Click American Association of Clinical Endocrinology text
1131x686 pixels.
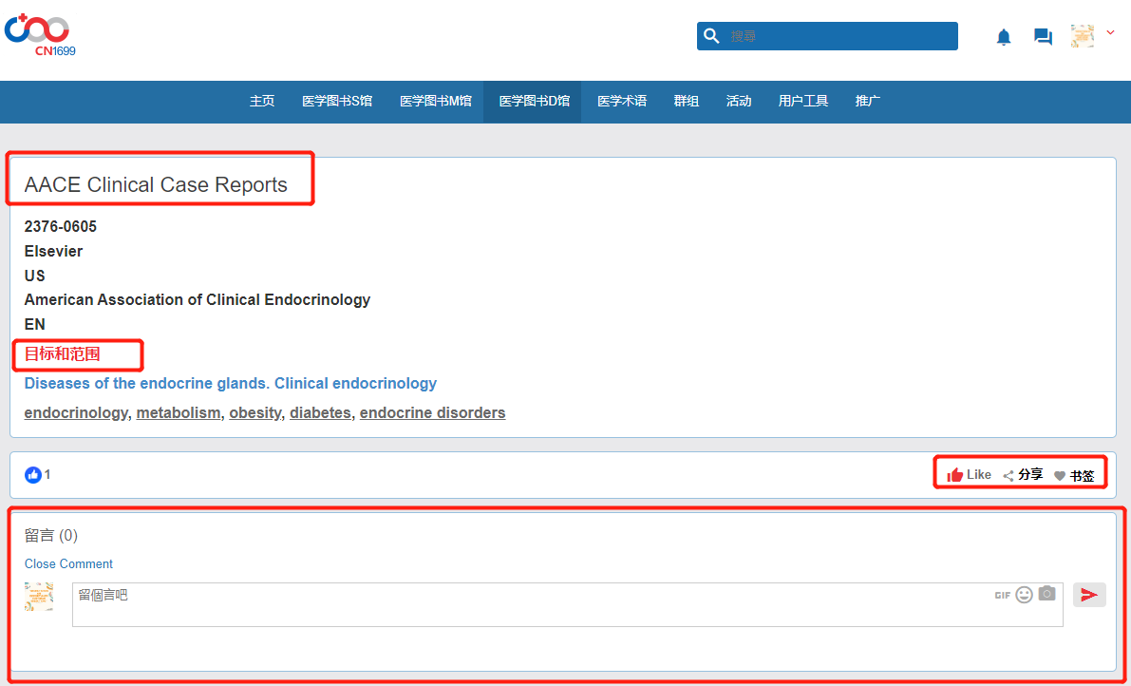tap(197, 299)
